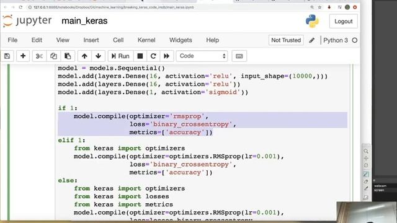Restart the kernel with the circular arrow icon
Image resolution: width=397 pixels, height=223 pixels.
153,56
